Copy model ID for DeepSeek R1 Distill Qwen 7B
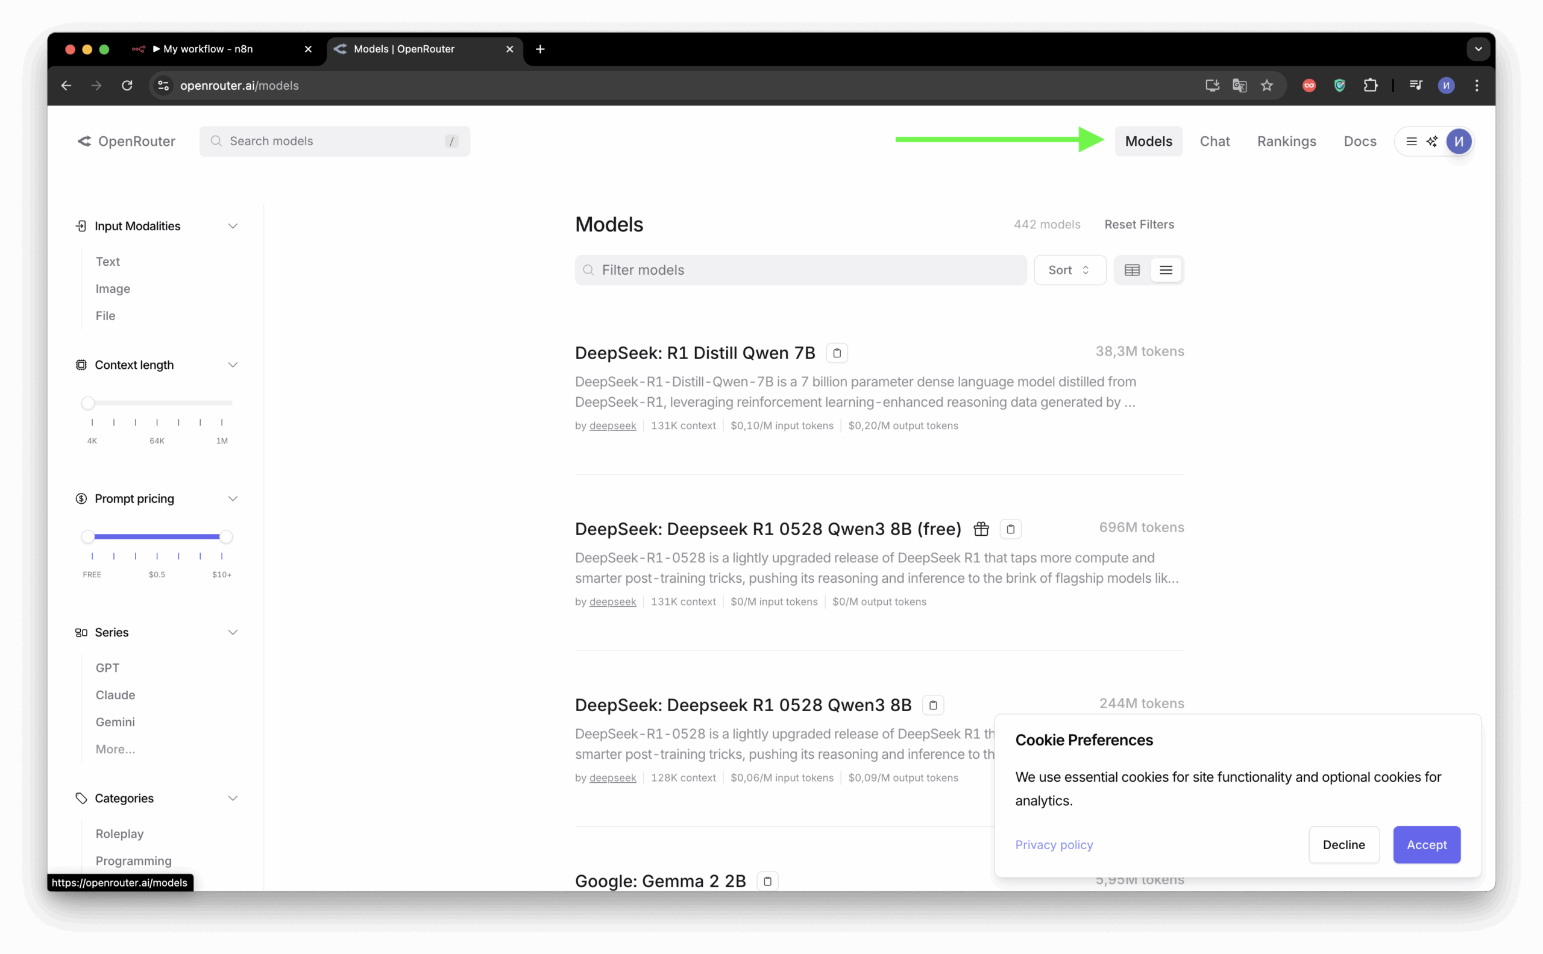Viewport: 1543px width, 954px height. [837, 353]
